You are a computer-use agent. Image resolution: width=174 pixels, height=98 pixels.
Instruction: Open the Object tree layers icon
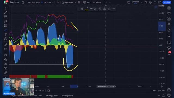click(x=169, y=24)
